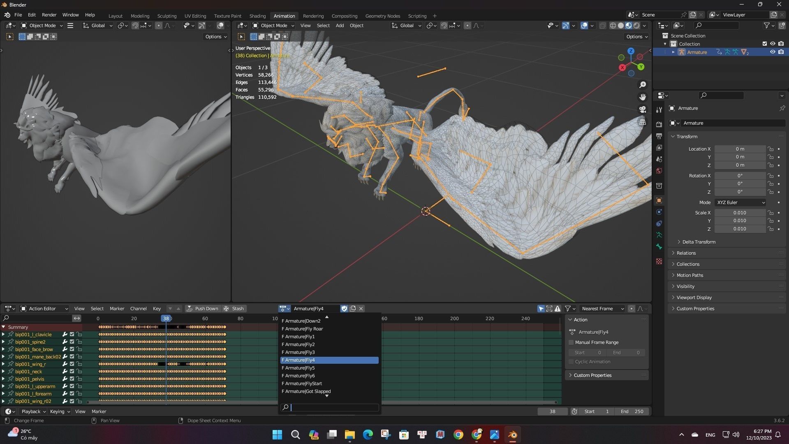Viewport: 789px width, 444px height.
Task: Open the File menu
Action: [x=18, y=15]
